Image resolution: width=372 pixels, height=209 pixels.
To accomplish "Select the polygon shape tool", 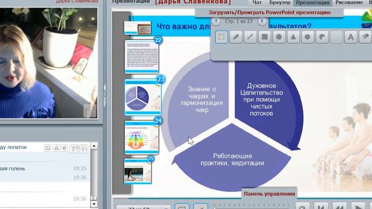I will coord(307,37).
